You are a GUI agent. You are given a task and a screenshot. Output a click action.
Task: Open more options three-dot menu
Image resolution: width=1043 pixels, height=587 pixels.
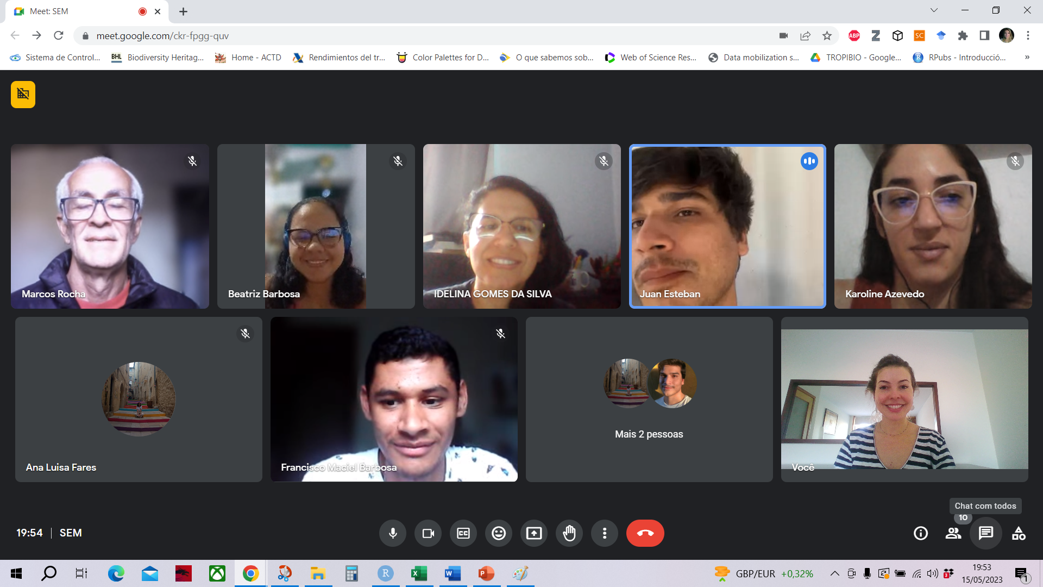pos(604,533)
